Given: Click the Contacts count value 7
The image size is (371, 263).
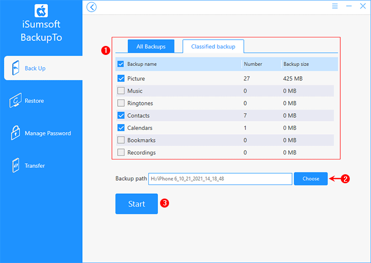Looking at the screenshot, I should (x=245, y=116).
